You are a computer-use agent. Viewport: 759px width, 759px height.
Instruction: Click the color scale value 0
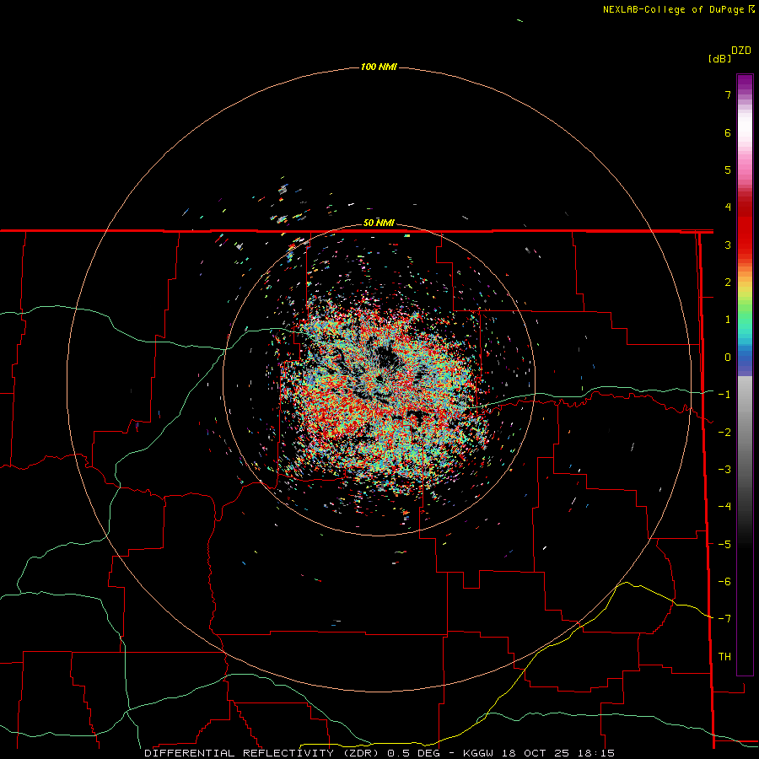(x=728, y=358)
